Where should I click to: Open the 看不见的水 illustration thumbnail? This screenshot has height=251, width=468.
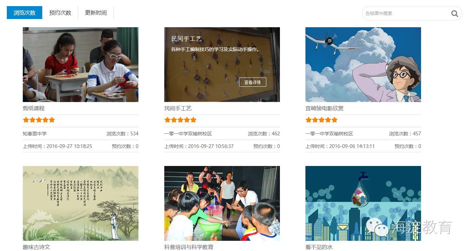[x=363, y=203]
